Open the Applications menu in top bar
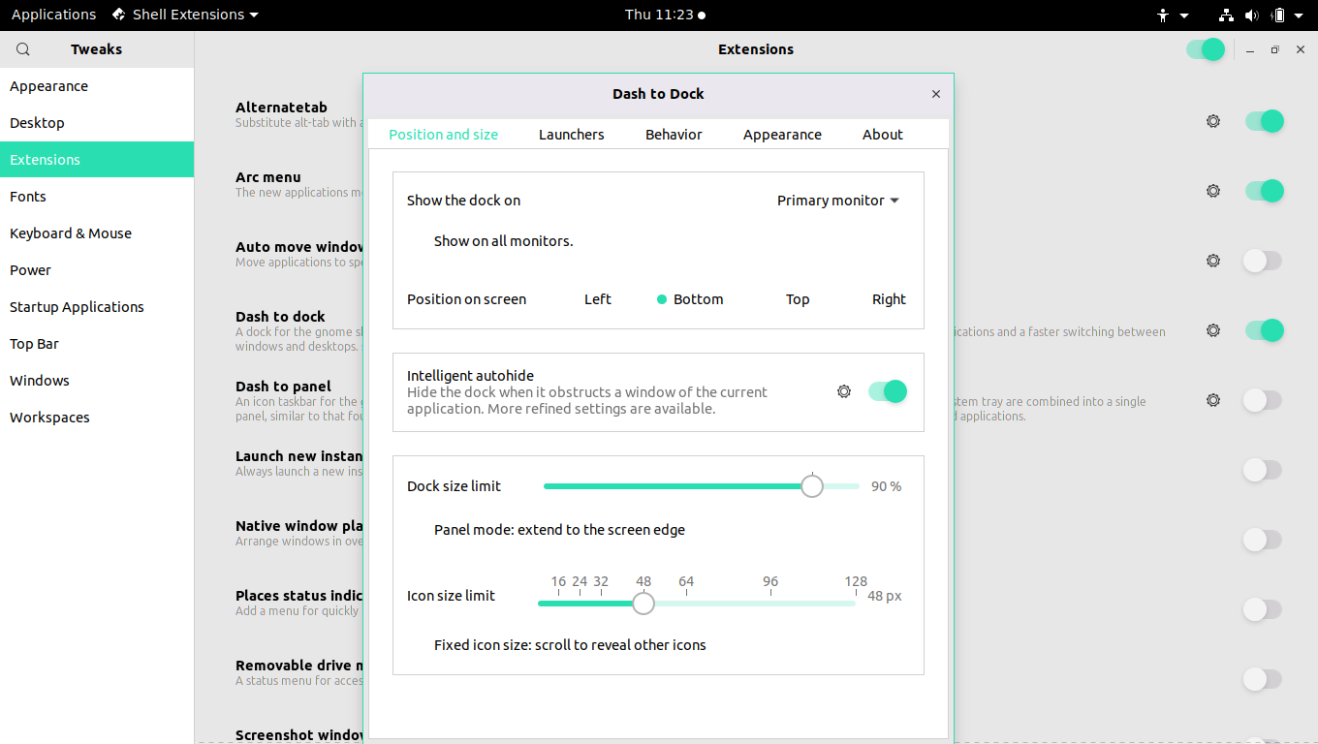Screen dimensions: 1318x744 tap(53, 15)
